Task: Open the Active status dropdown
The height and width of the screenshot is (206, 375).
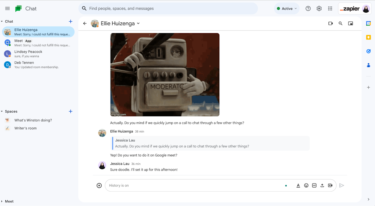Action: 287,9
